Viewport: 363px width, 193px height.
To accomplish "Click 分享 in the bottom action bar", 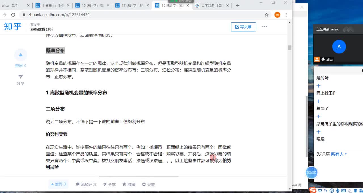I will click(x=109, y=185).
